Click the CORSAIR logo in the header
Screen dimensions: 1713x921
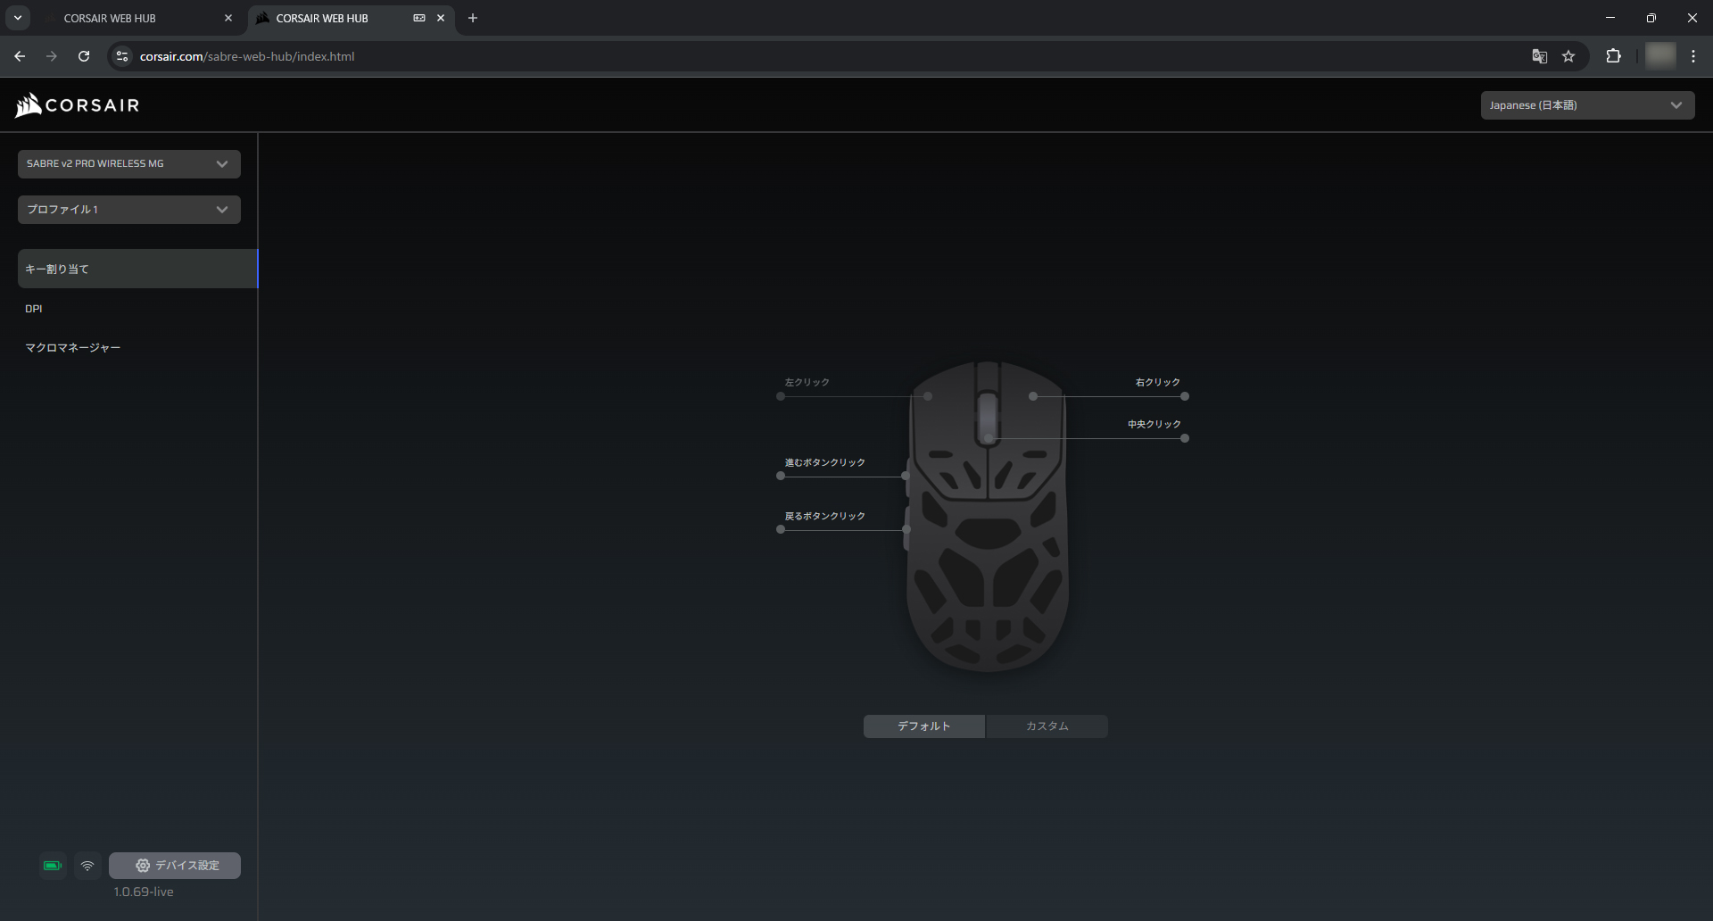pyautogui.click(x=77, y=104)
